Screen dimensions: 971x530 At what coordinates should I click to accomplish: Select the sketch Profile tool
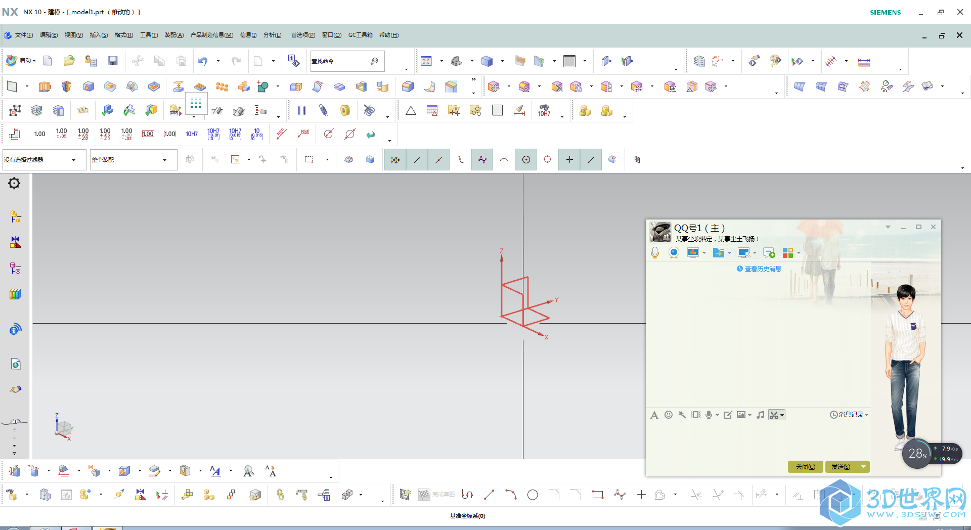pyautogui.click(x=467, y=495)
